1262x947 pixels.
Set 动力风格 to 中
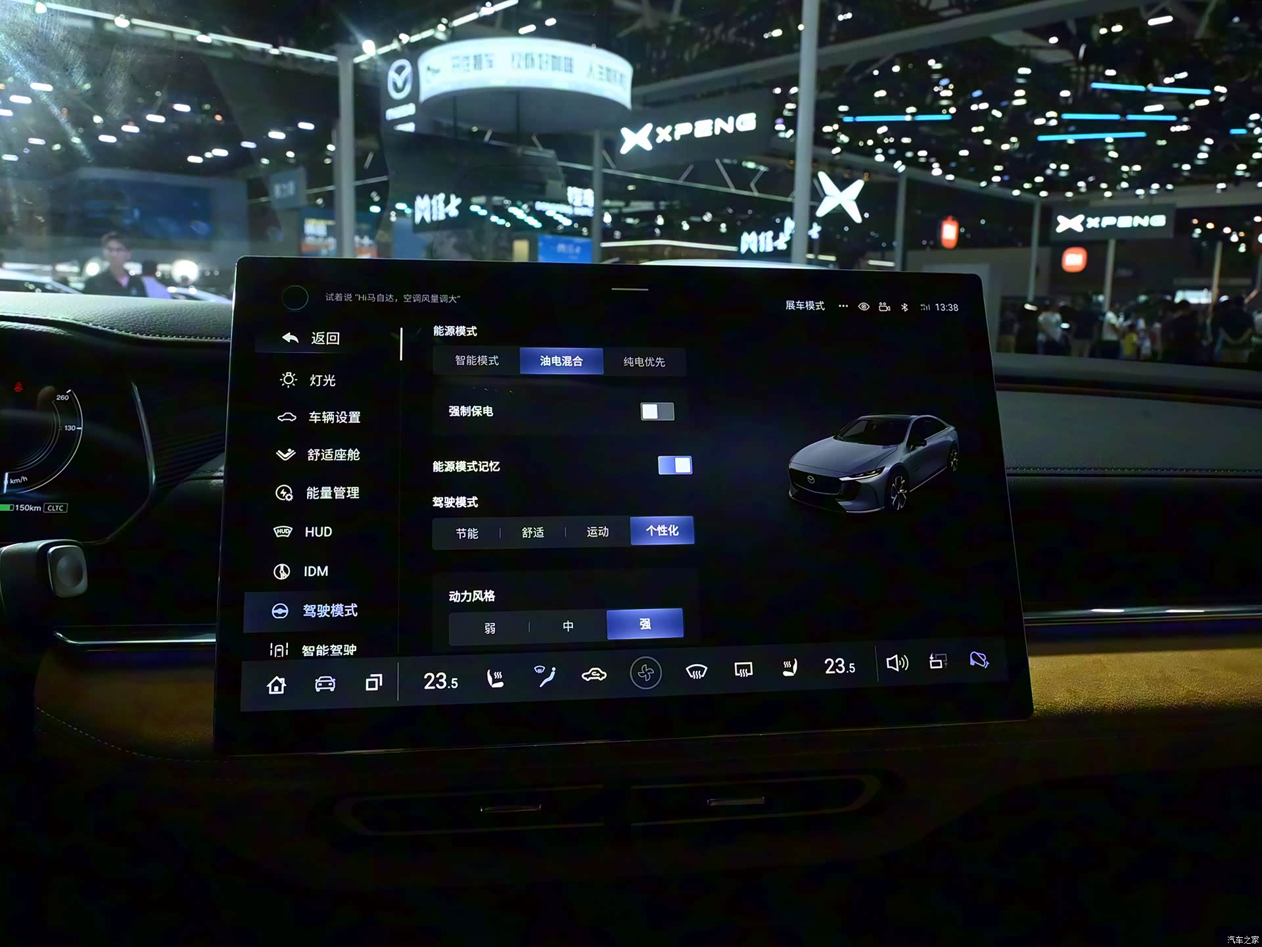[x=568, y=626]
